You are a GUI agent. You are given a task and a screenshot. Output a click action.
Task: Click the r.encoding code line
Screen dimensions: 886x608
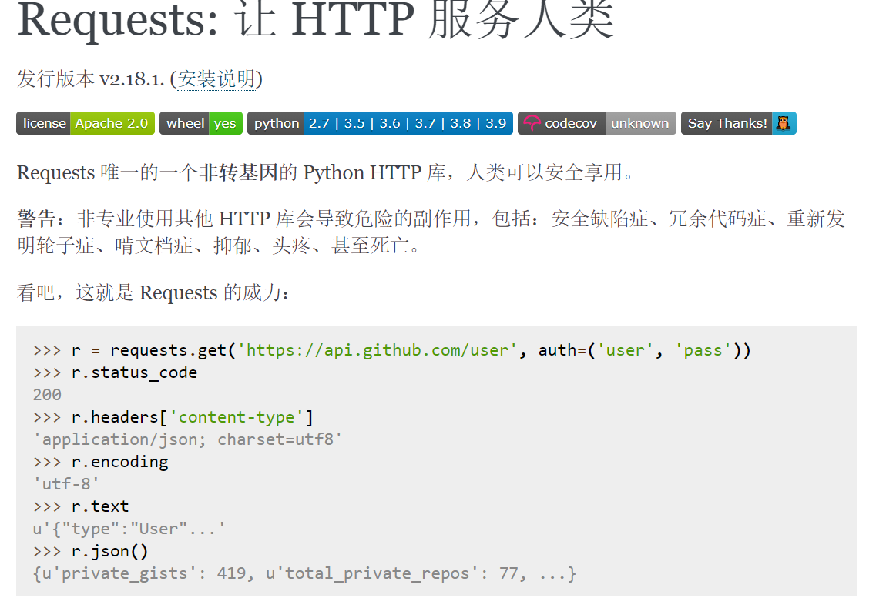101,462
